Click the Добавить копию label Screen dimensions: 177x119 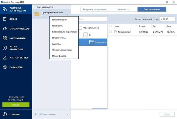click(47, 114)
